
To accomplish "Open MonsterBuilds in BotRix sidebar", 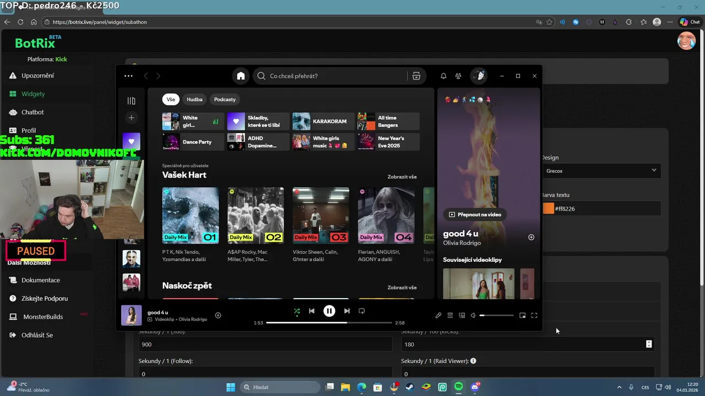I will 43,317.
